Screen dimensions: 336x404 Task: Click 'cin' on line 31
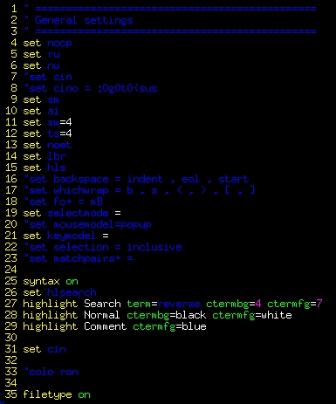tap(57, 350)
